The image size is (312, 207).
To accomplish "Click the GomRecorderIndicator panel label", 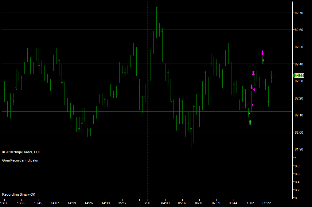I will 20,160.
